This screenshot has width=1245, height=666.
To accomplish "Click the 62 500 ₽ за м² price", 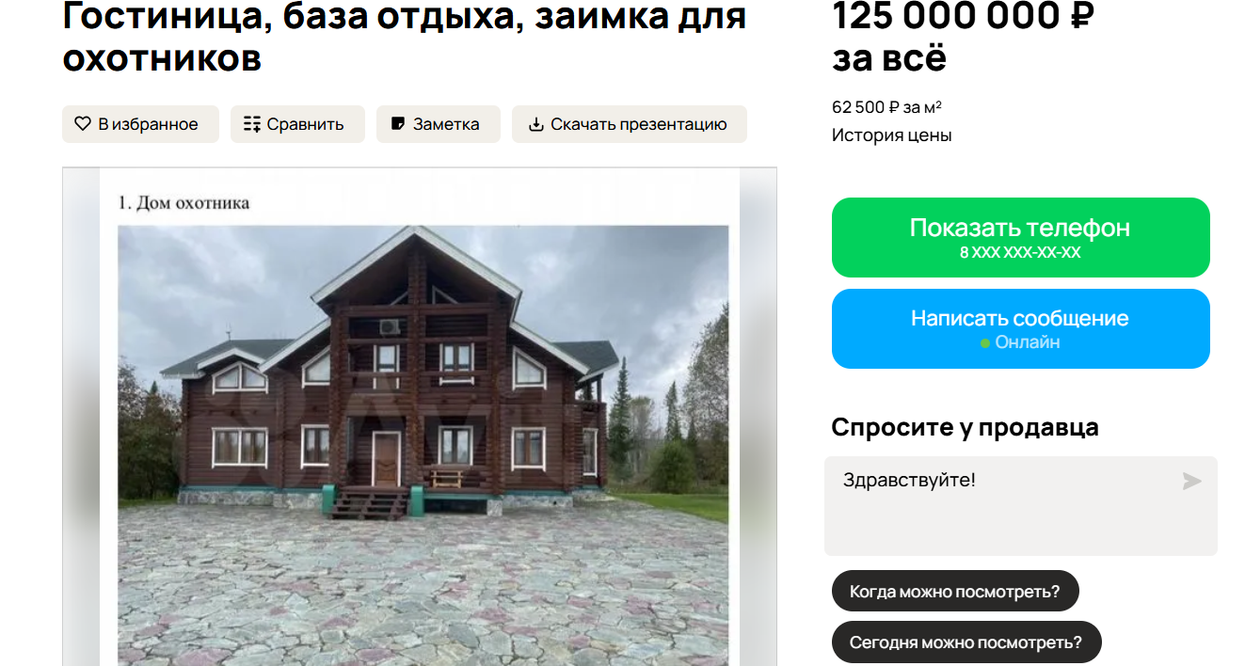I will tap(887, 107).
